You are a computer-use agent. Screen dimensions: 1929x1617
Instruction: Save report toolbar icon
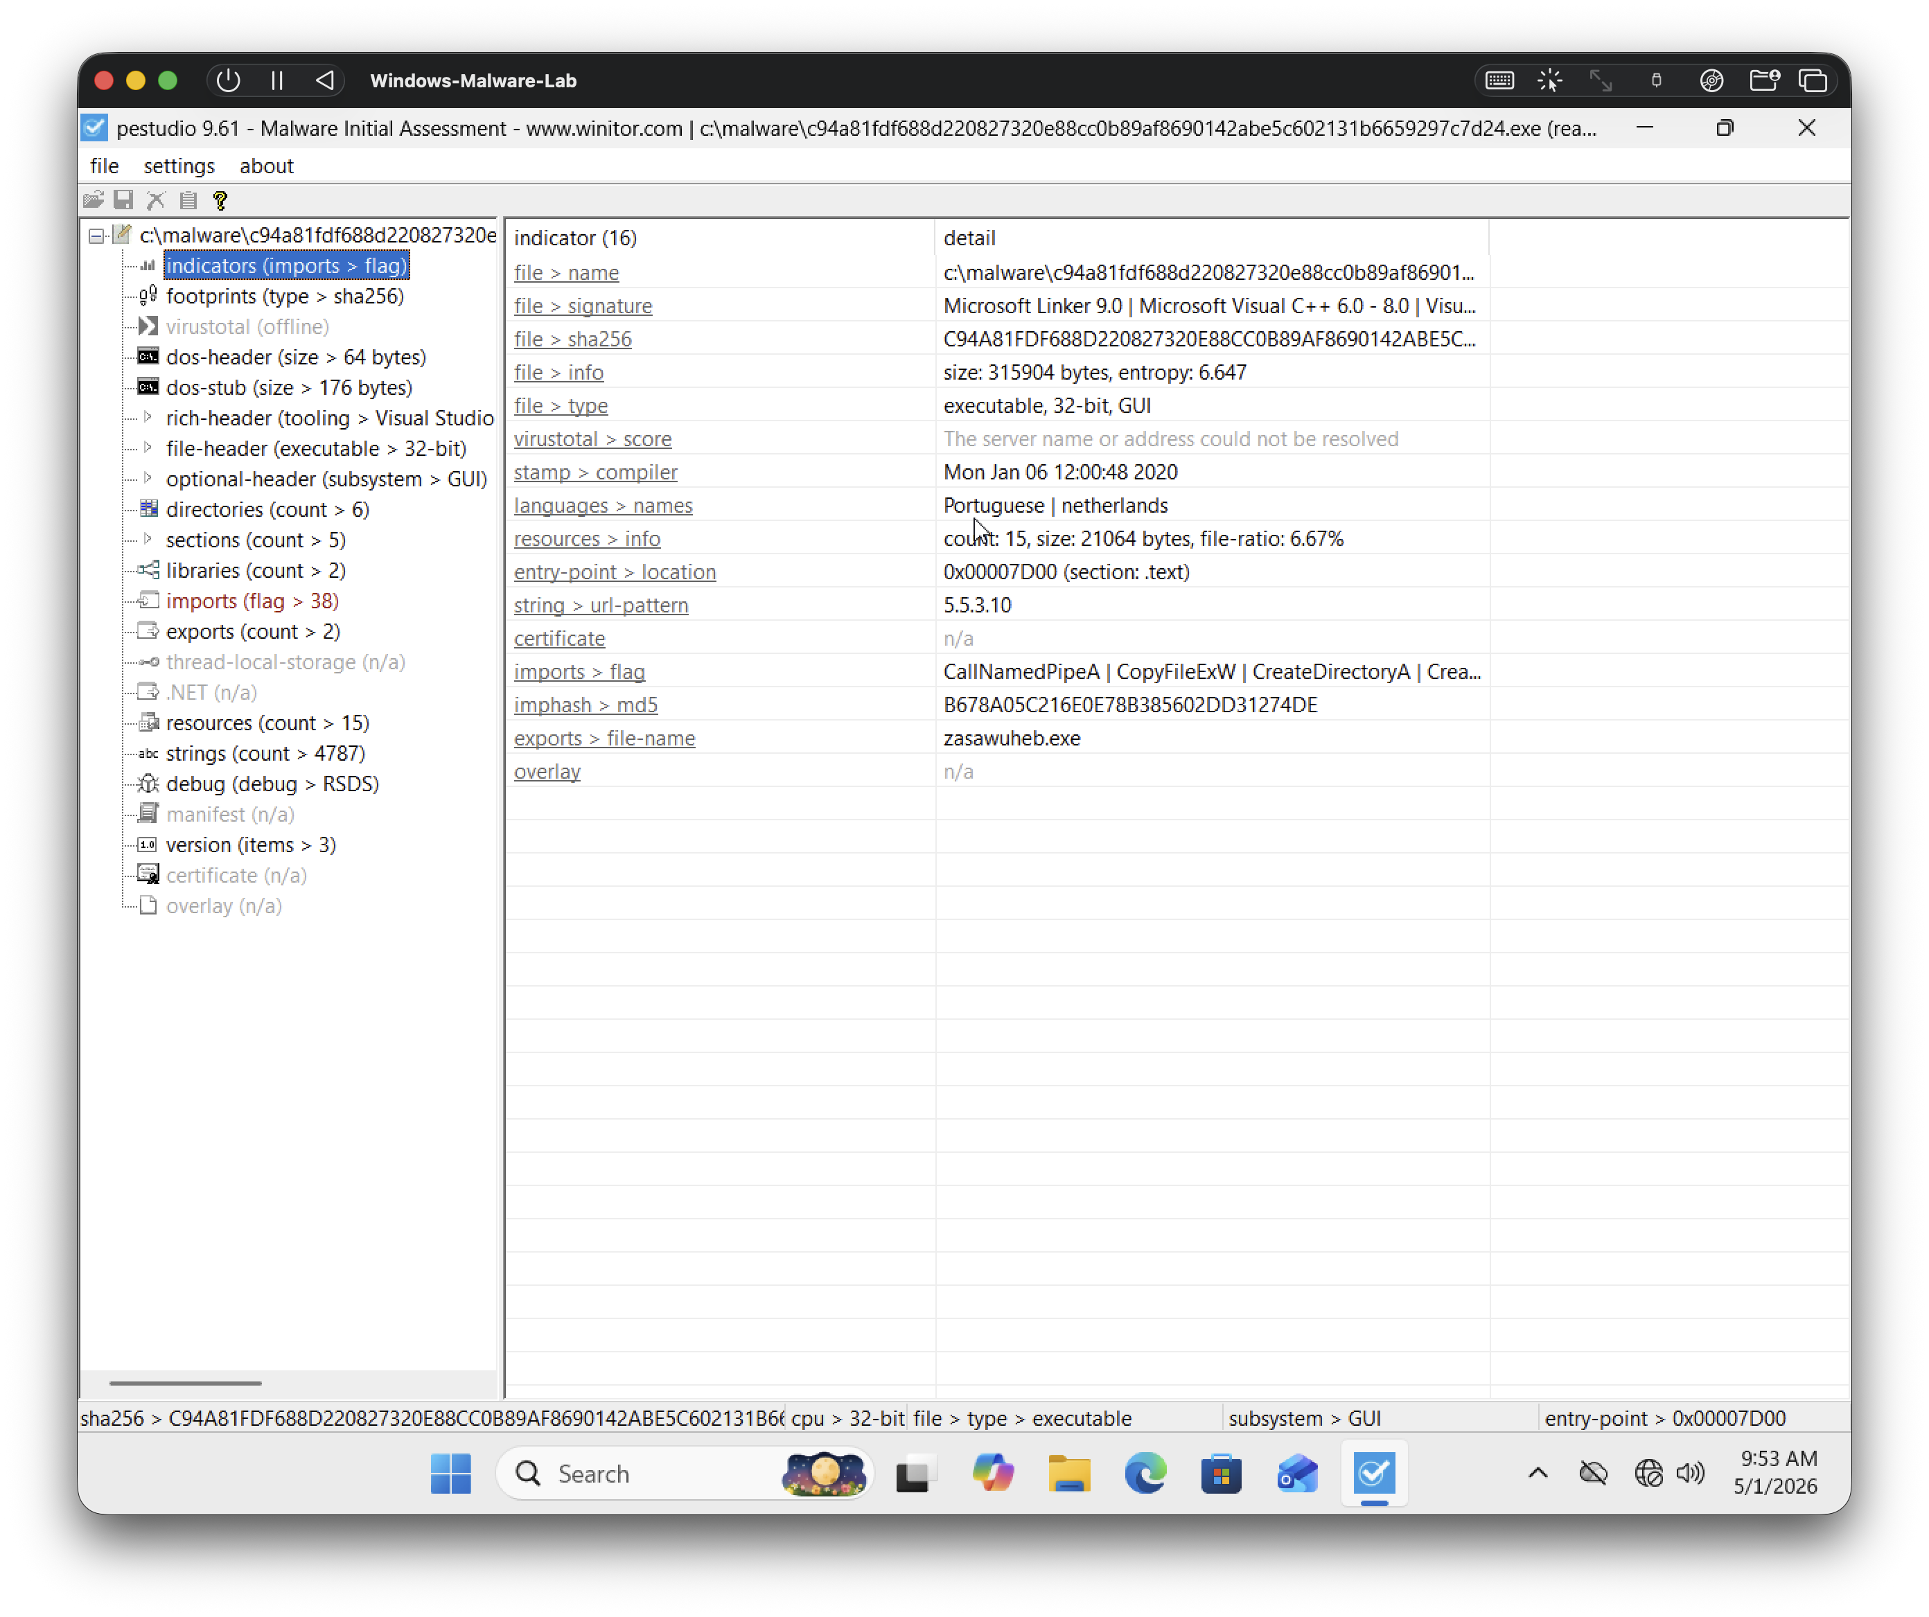123,200
